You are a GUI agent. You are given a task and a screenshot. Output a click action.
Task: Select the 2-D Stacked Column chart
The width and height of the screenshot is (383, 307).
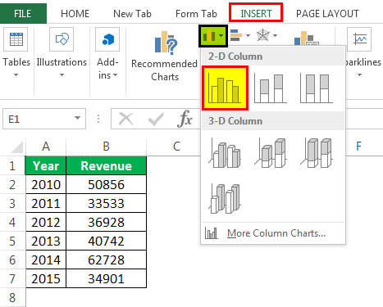271,88
